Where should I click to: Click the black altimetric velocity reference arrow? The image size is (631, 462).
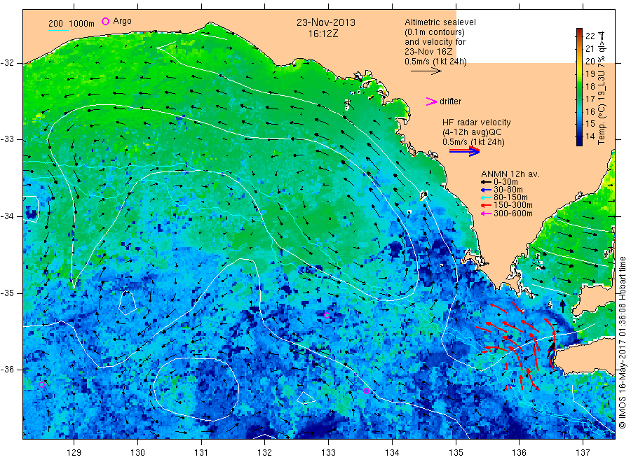[x=426, y=71]
